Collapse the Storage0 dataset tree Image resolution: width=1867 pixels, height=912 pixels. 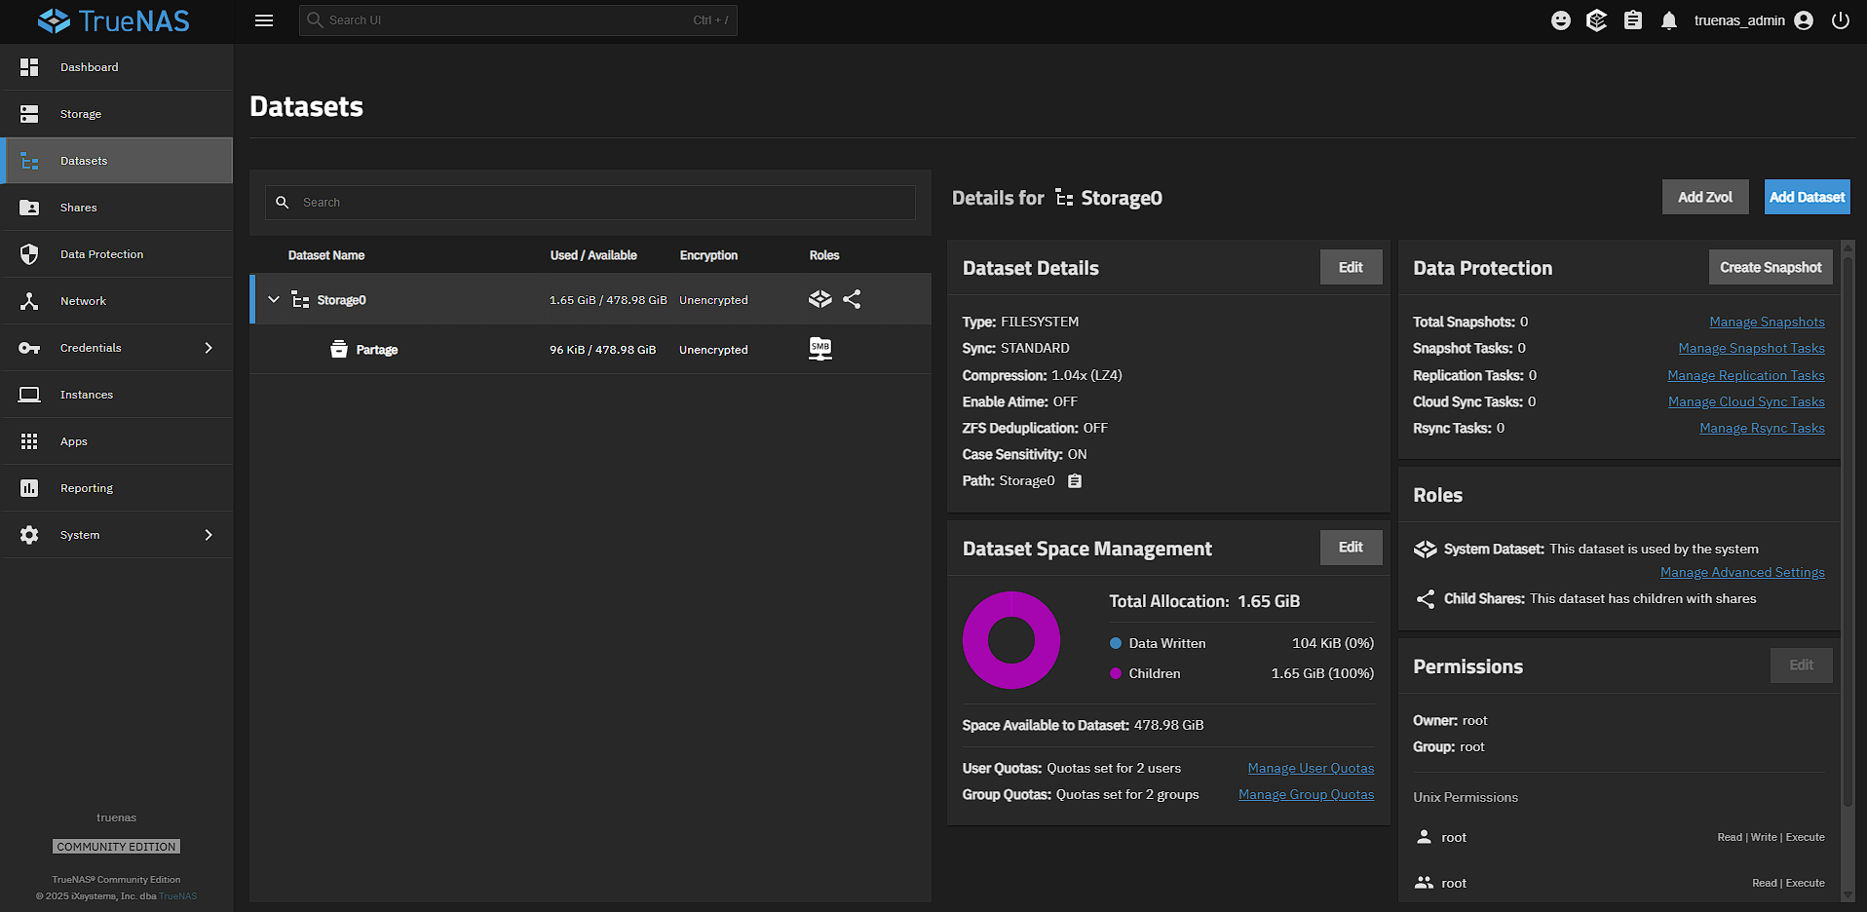274,299
